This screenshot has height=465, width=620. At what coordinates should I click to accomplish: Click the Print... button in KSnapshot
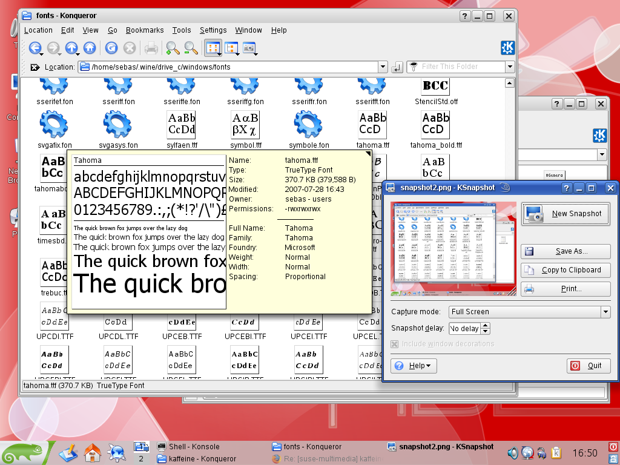pyautogui.click(x=566, y=289)
